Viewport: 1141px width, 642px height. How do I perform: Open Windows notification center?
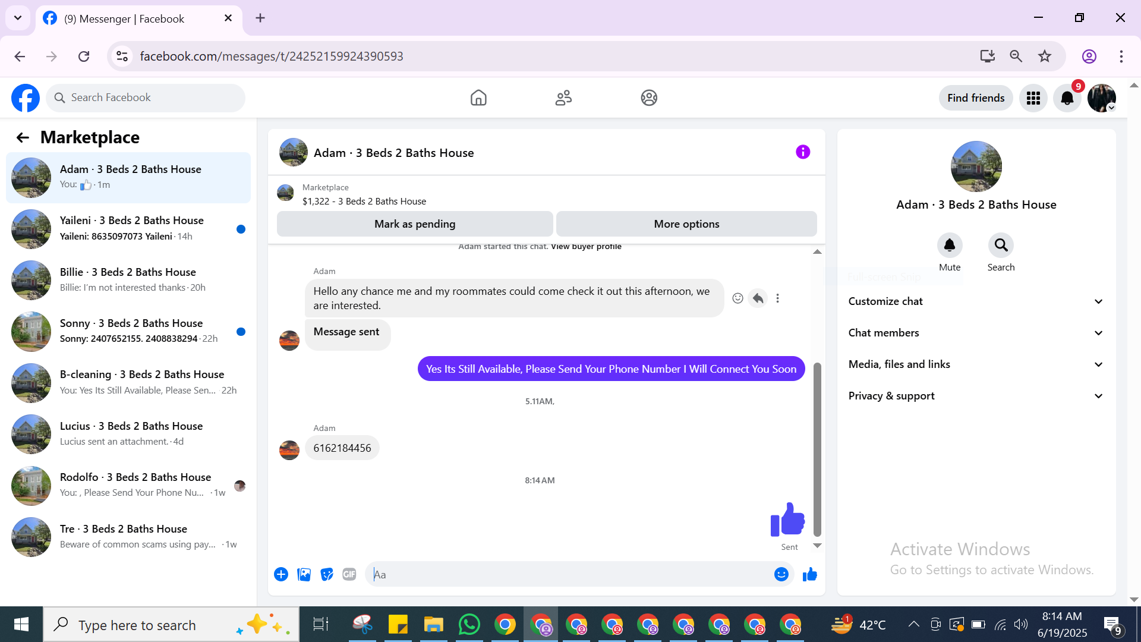[1112, 625]
